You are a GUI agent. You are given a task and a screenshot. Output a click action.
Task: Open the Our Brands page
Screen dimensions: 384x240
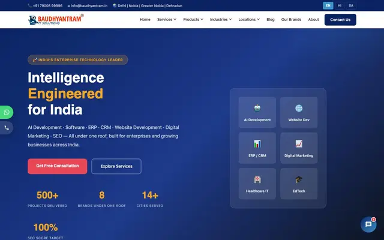click(291, 20)
